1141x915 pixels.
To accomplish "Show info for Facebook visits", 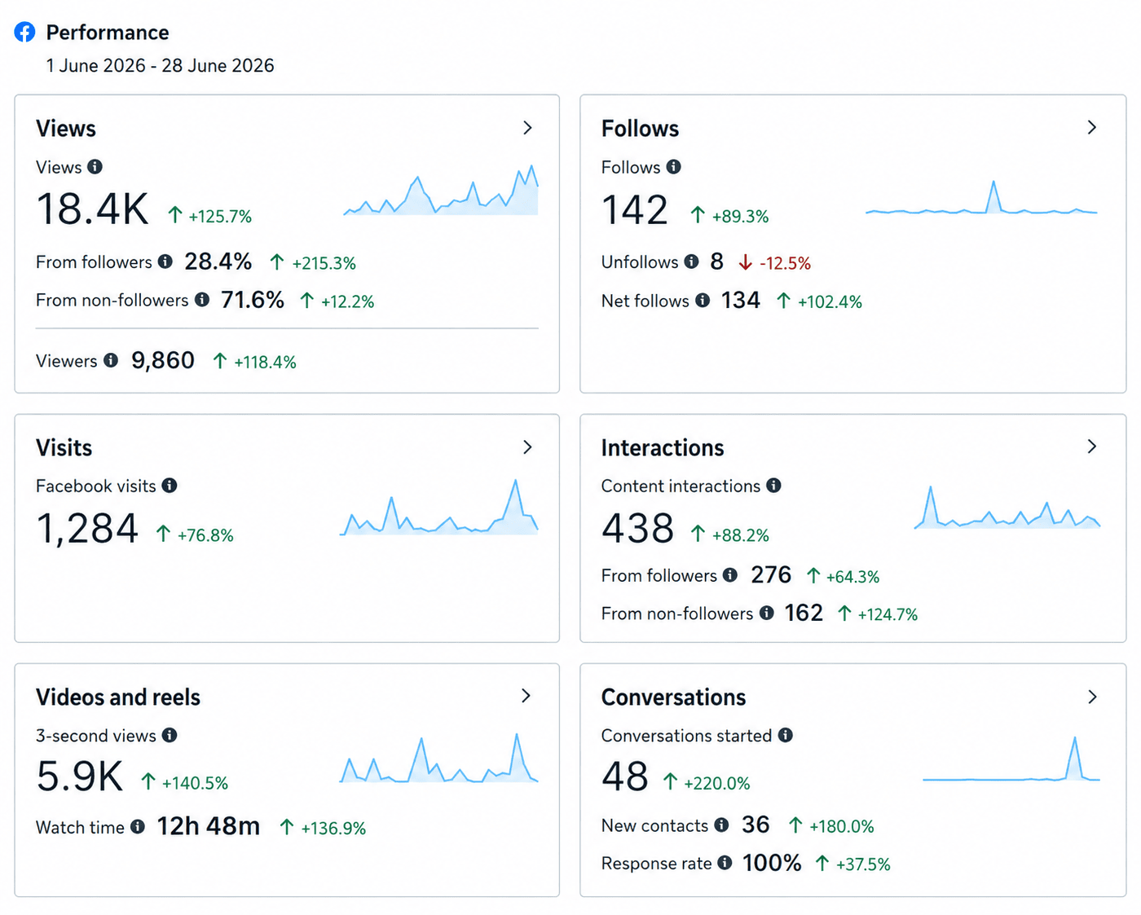I will 170,486.
